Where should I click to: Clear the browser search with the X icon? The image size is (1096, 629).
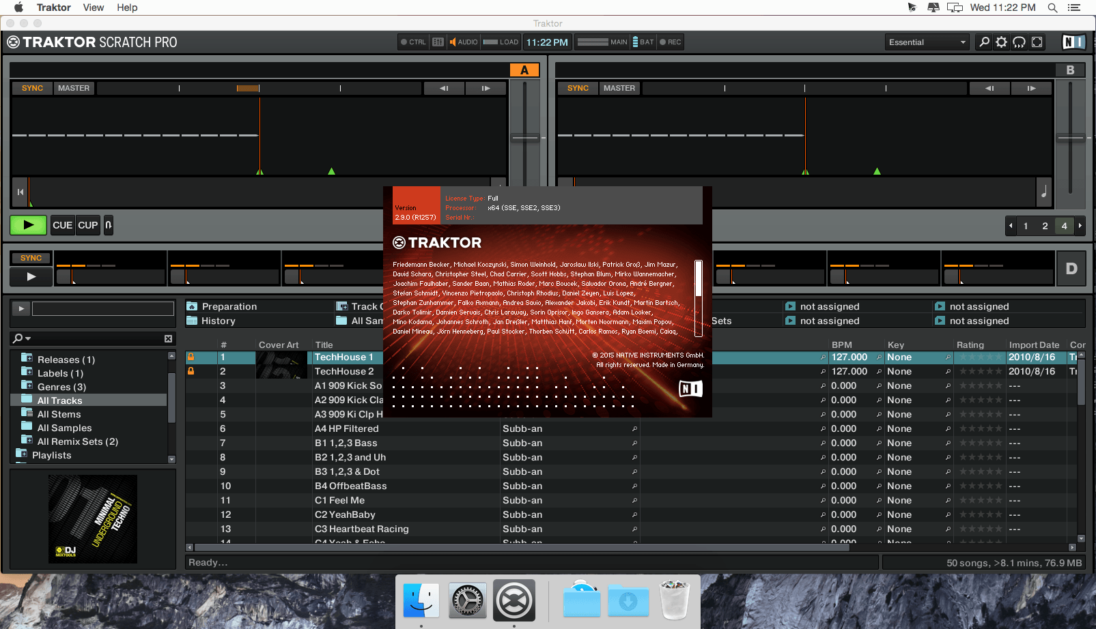coord(168,339)
